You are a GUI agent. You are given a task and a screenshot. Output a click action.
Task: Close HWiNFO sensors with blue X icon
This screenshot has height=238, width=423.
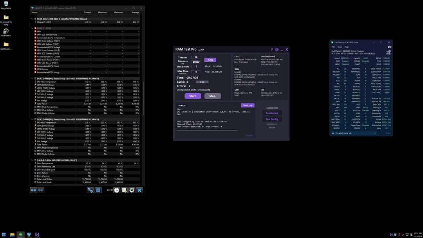(139, 190)
